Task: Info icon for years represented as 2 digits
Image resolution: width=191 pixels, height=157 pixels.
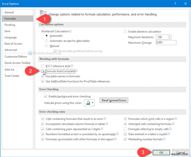Action: (102, 129)
